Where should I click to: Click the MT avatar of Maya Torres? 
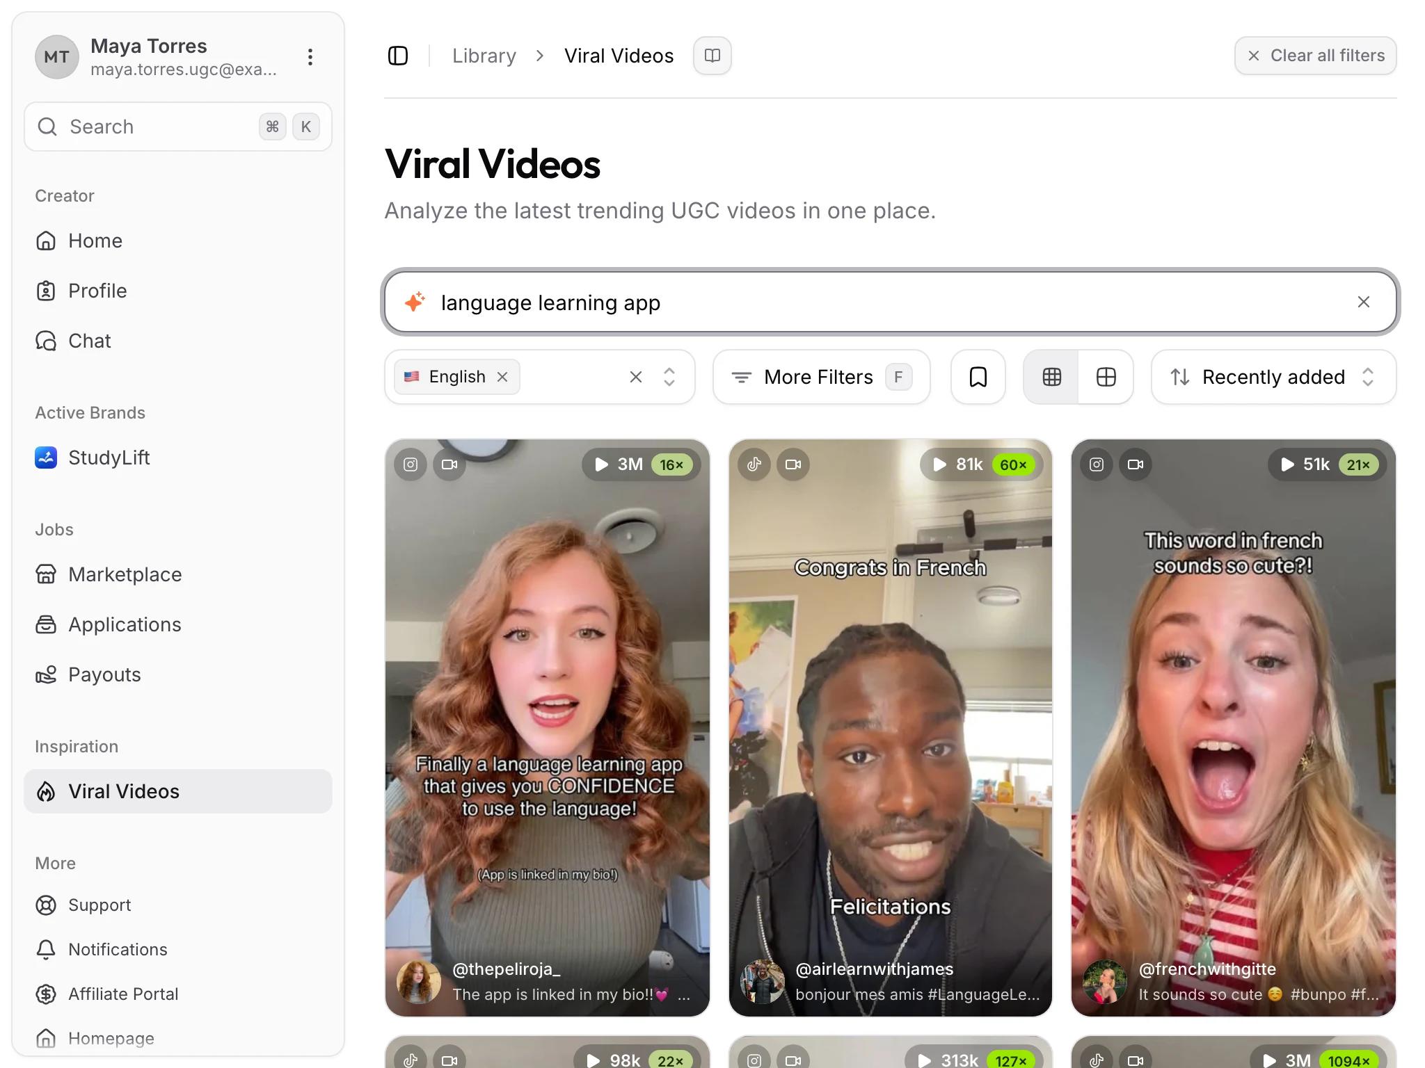tap(57, 57)
